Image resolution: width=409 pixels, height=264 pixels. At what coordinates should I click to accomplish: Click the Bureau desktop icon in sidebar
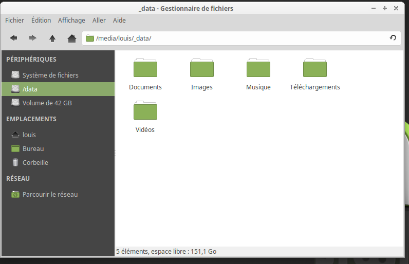tap(15, 148)
